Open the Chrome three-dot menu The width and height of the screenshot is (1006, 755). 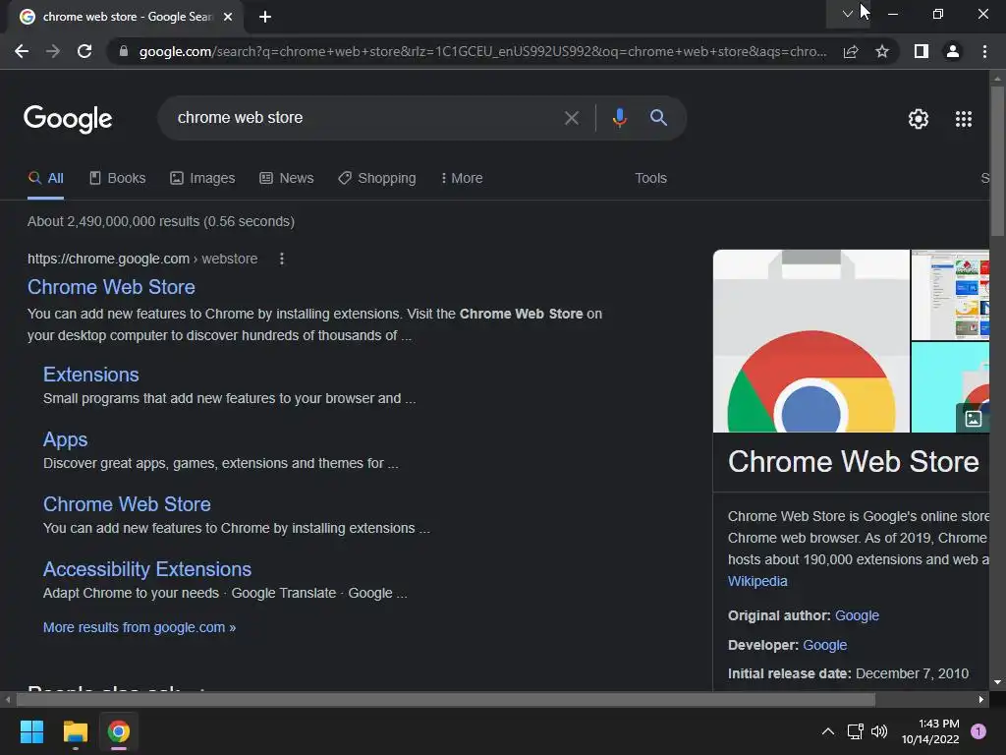(x=984, y=51)
